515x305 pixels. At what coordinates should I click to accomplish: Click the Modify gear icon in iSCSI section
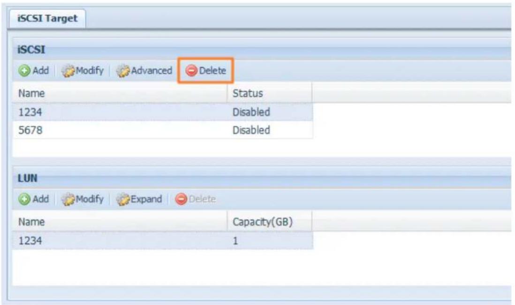click(69, 71)
